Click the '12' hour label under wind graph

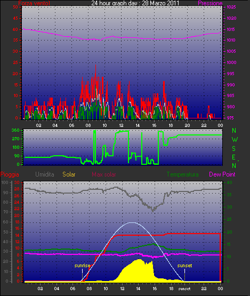(x=121, y=125)
